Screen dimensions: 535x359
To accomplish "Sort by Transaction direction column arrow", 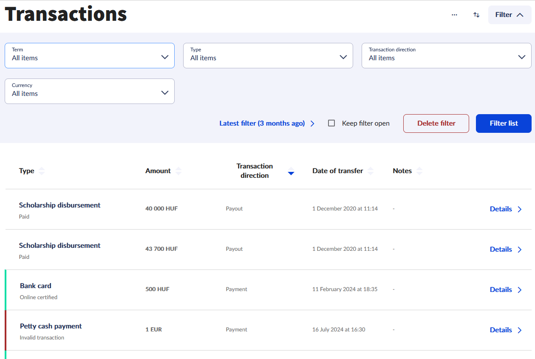I will pyautogui.click(x=291, y=172).
